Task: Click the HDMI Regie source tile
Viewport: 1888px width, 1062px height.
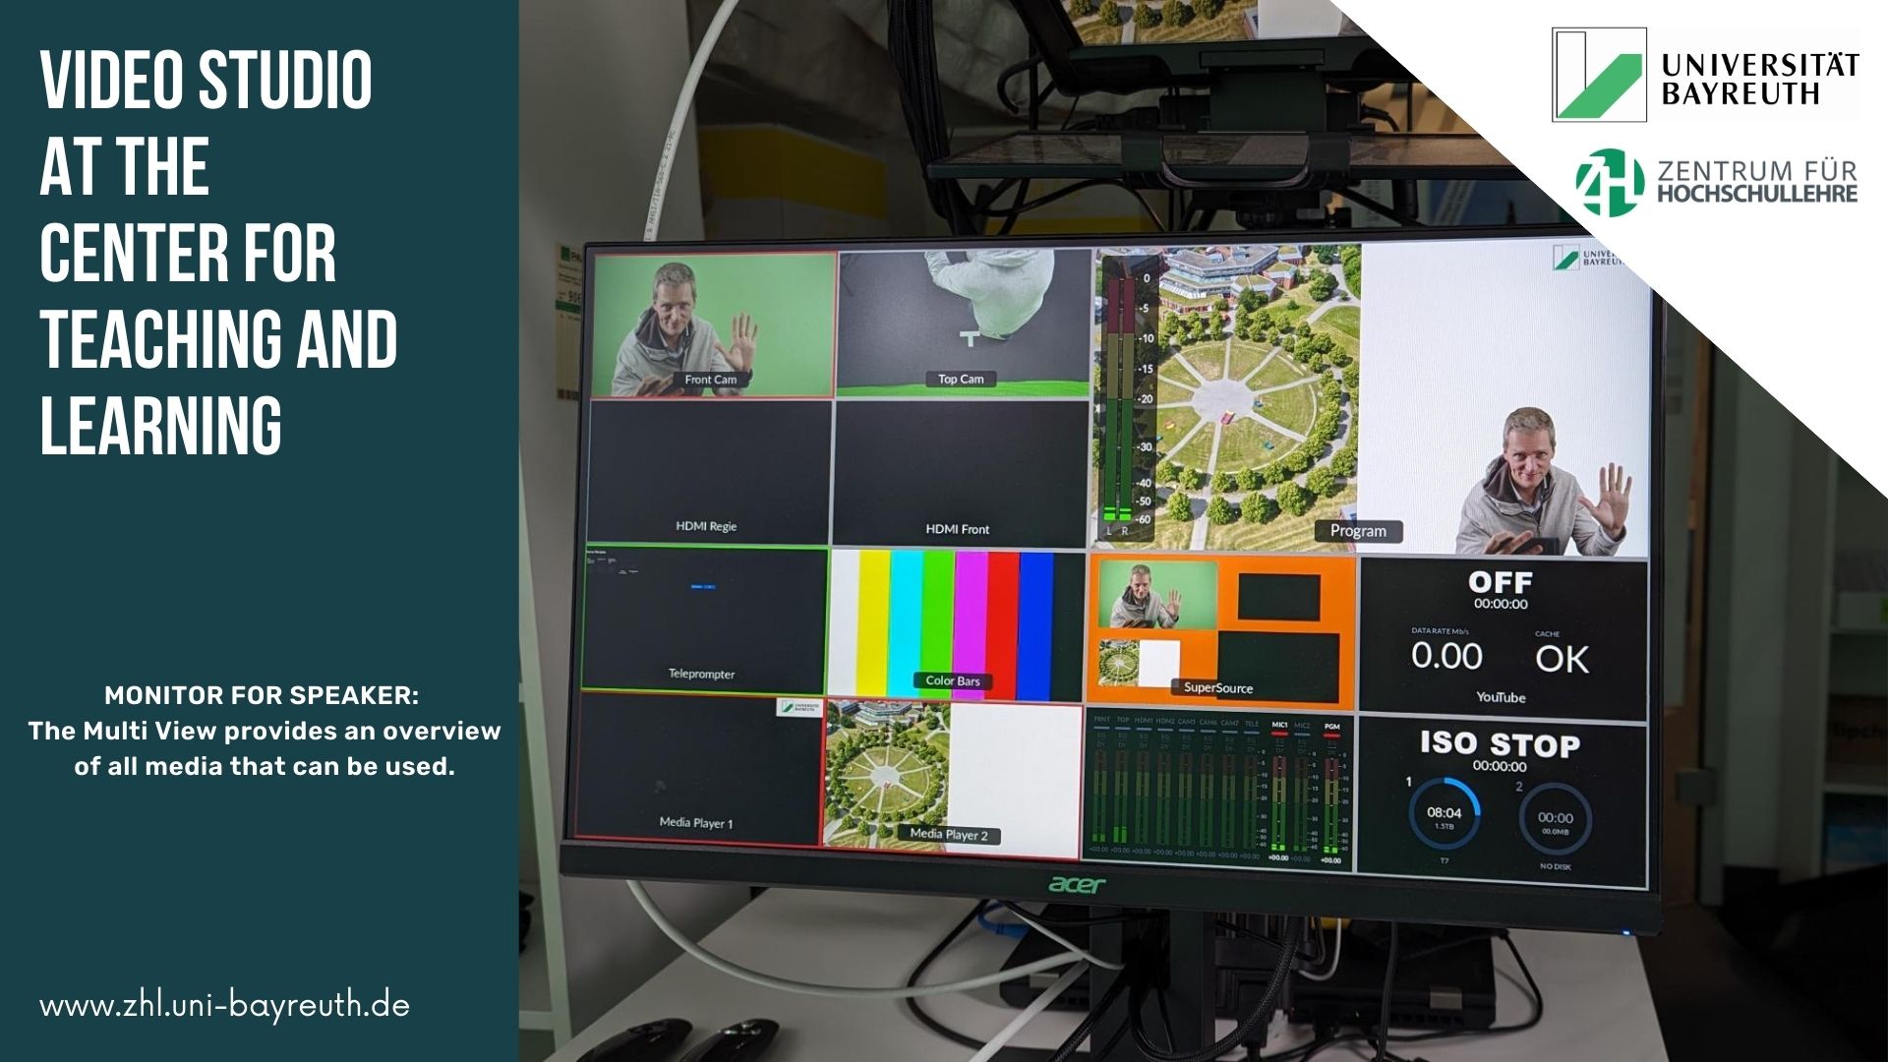Action: 708,472
